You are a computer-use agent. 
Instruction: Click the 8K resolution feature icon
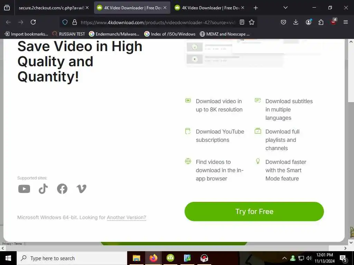point(188,100)
